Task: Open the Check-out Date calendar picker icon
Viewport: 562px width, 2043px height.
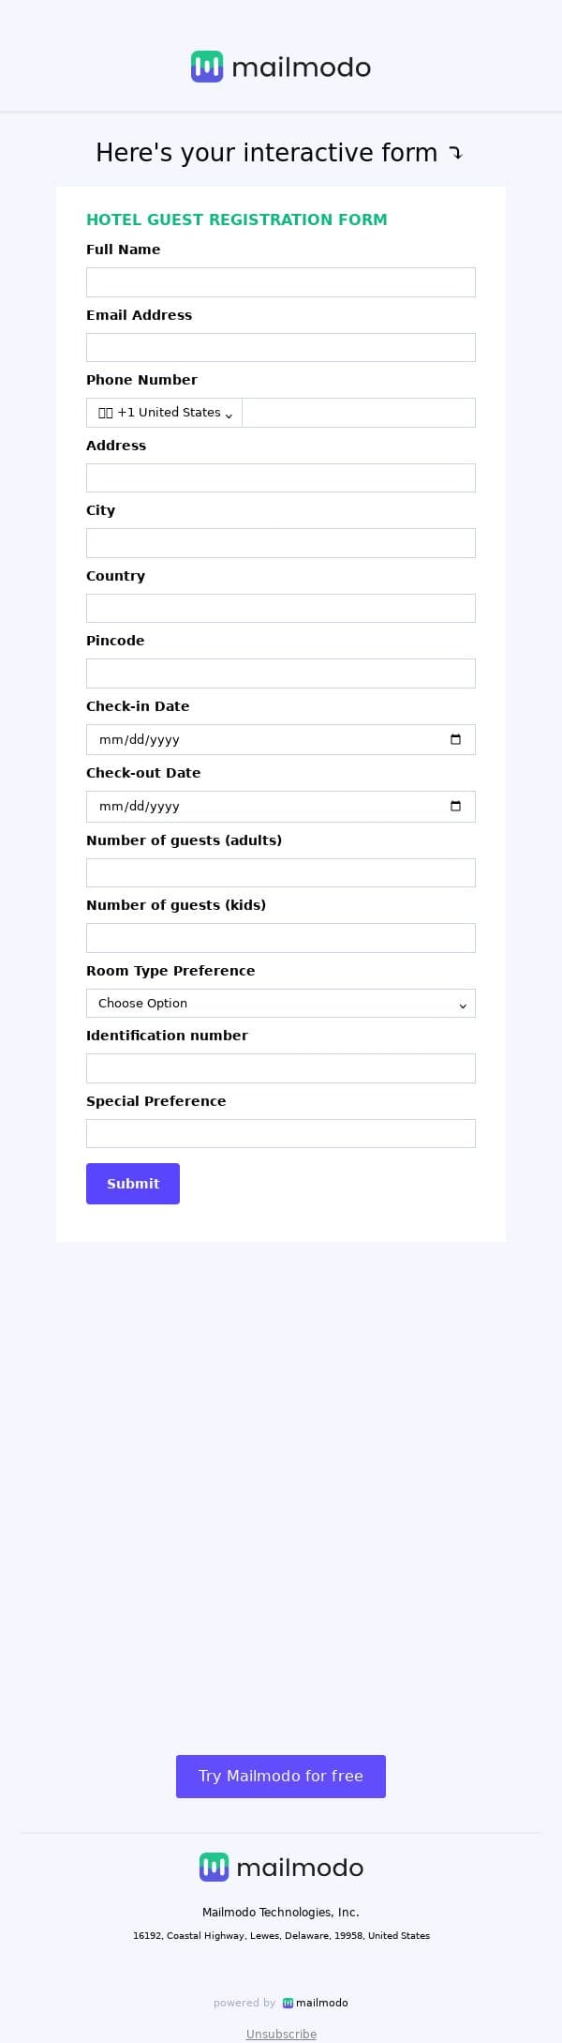Action: pos(455,806)
